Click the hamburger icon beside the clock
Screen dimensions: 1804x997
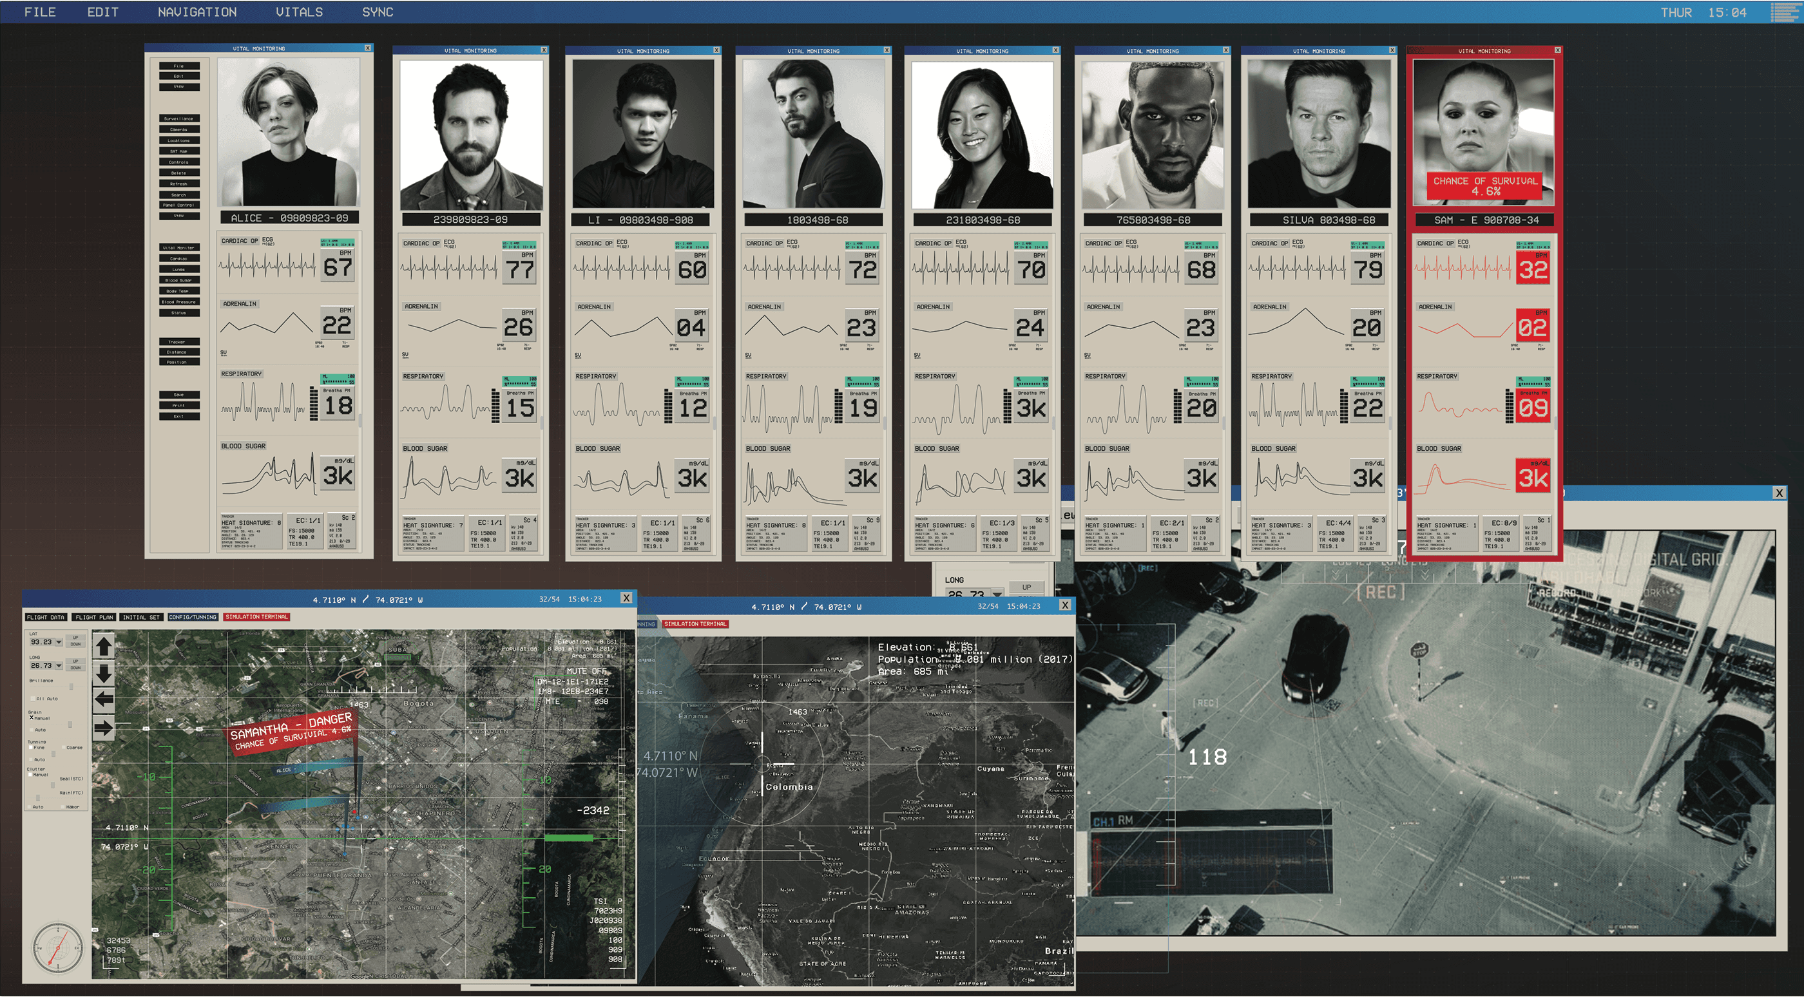click(1787, 12)
